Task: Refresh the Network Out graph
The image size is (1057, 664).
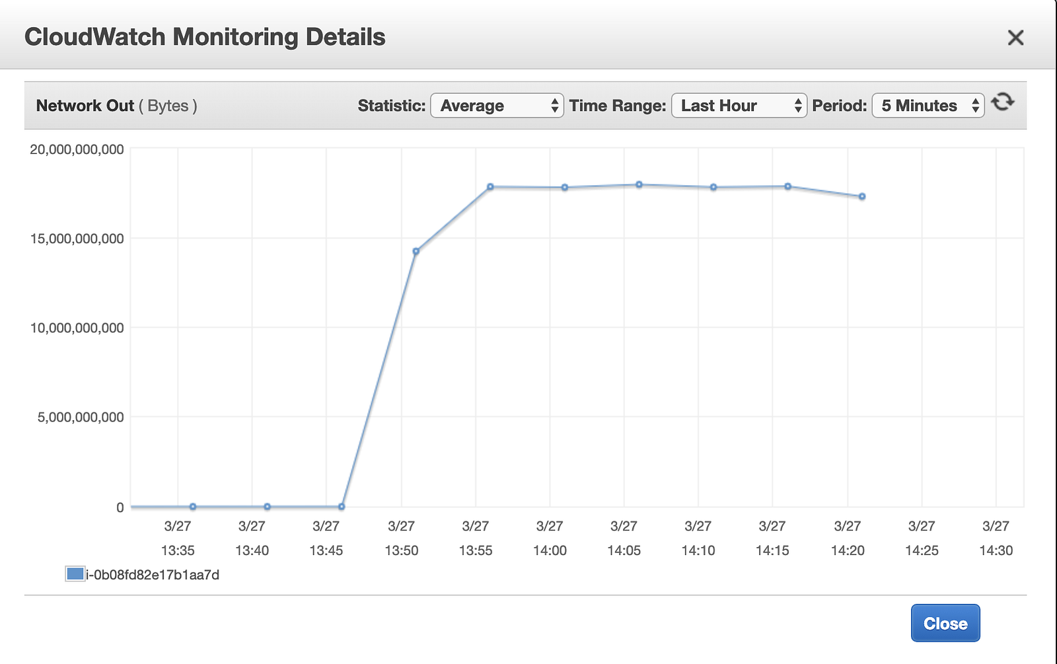Action: (x=1003, y=102)
